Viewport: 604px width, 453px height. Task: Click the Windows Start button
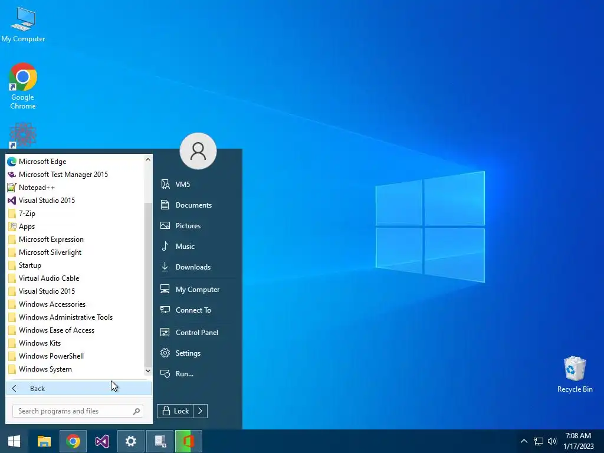tap(14, 441)
